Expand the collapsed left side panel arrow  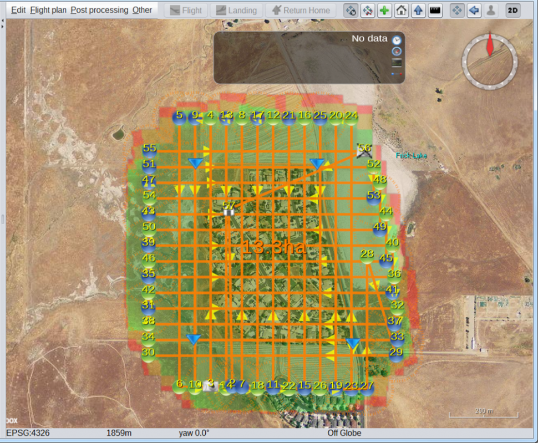[x=2, y=22]
